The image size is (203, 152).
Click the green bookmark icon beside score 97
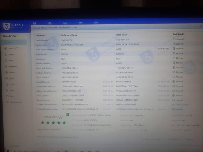pos(67,115)
